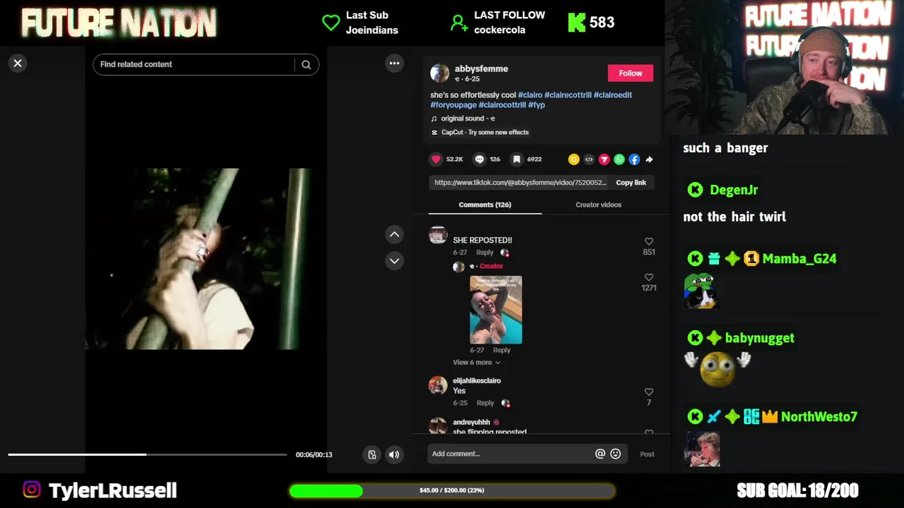This screenshot has width=904, height=508.
Task: Click DegenJr in stream chat
Action: pos(734,190)
